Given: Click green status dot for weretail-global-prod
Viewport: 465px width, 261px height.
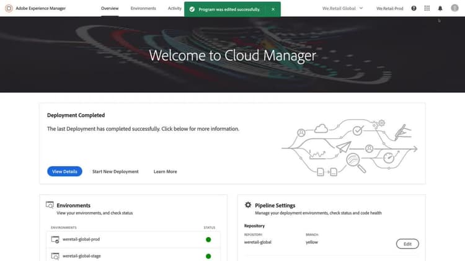Looking at the screenshot, I should click(x=208, y=240).
